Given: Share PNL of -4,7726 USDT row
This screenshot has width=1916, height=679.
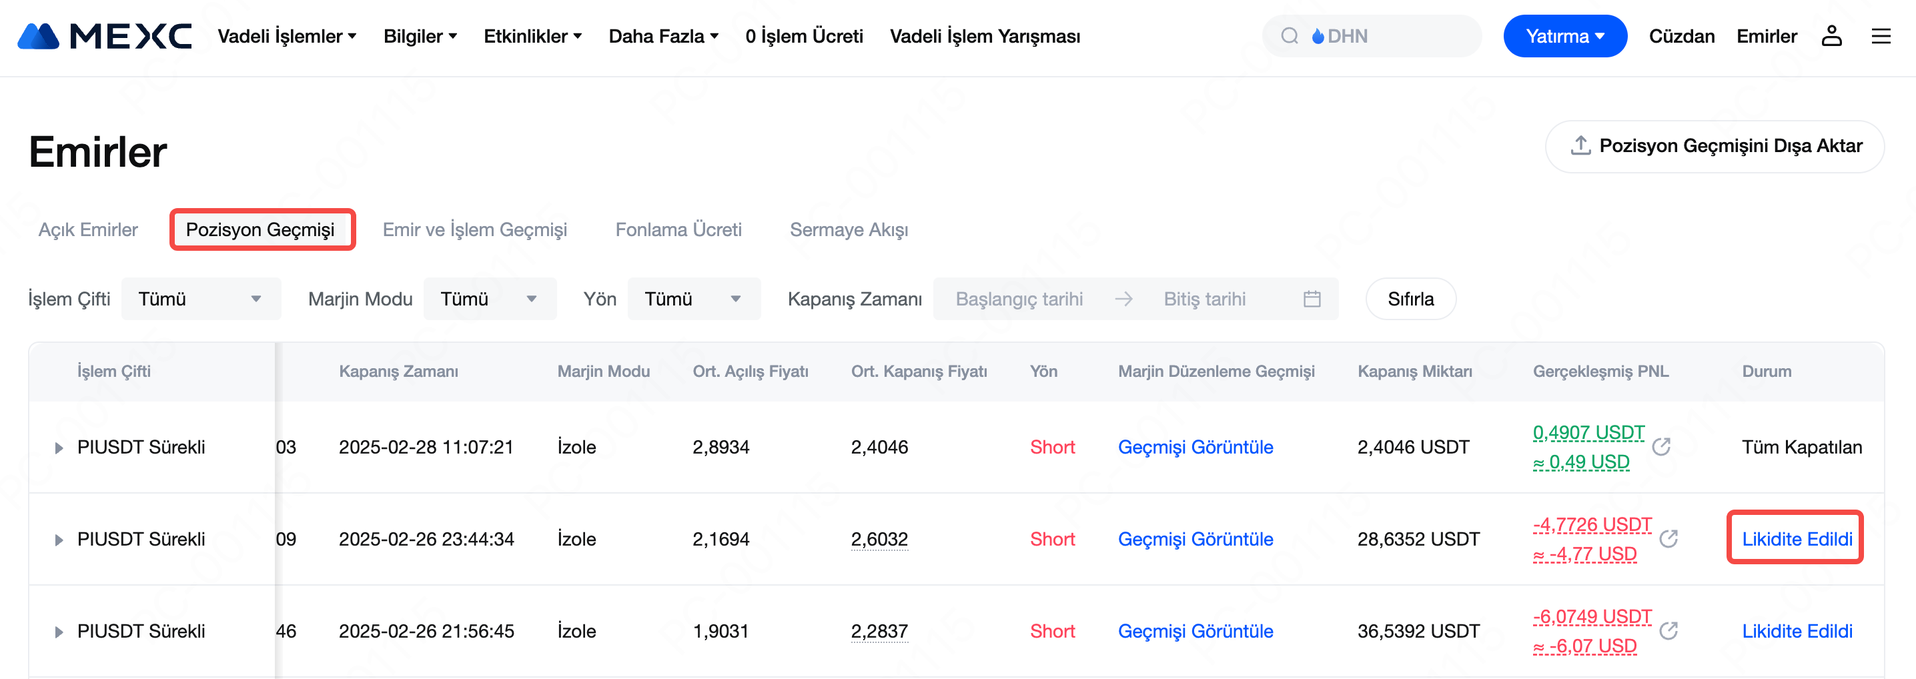Looking at the screenshot, I should [x=1668, y=539].
